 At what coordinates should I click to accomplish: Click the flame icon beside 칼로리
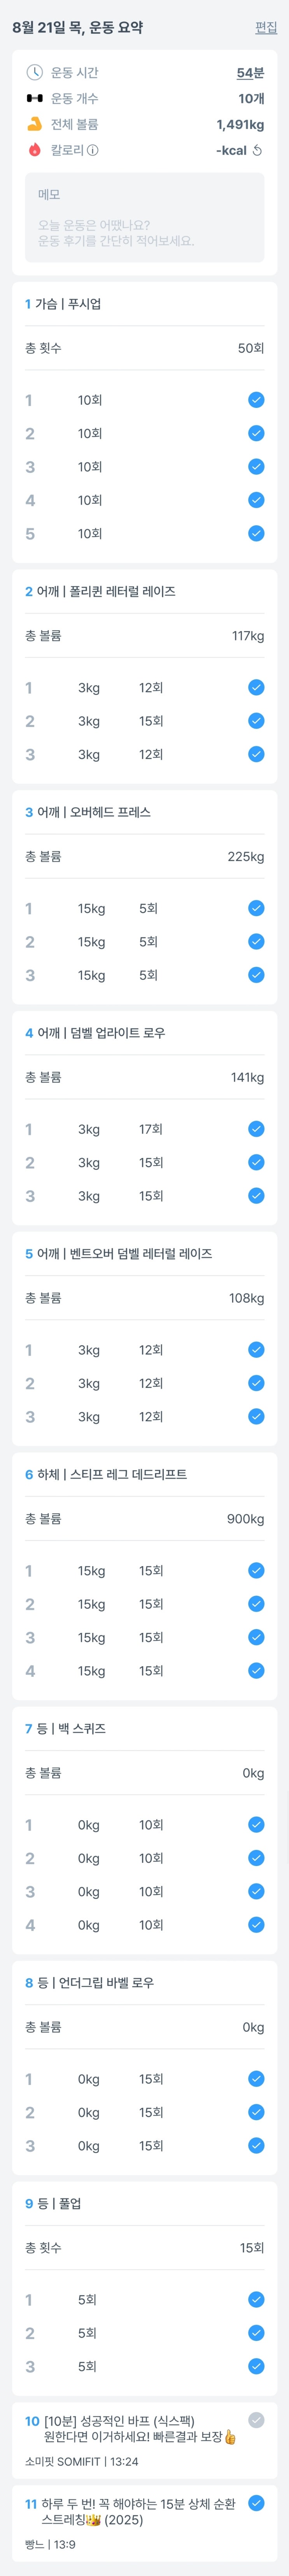coord(34,150)
